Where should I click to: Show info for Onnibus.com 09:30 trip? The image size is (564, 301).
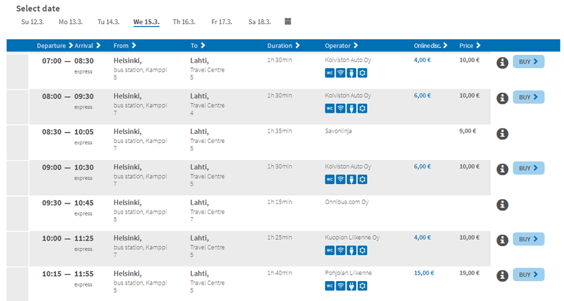tap(502, 205)
